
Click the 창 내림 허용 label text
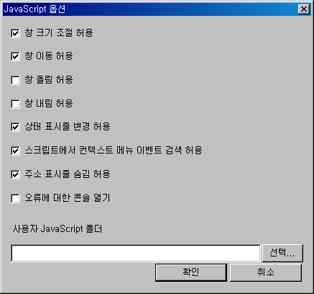pos(49,104)
